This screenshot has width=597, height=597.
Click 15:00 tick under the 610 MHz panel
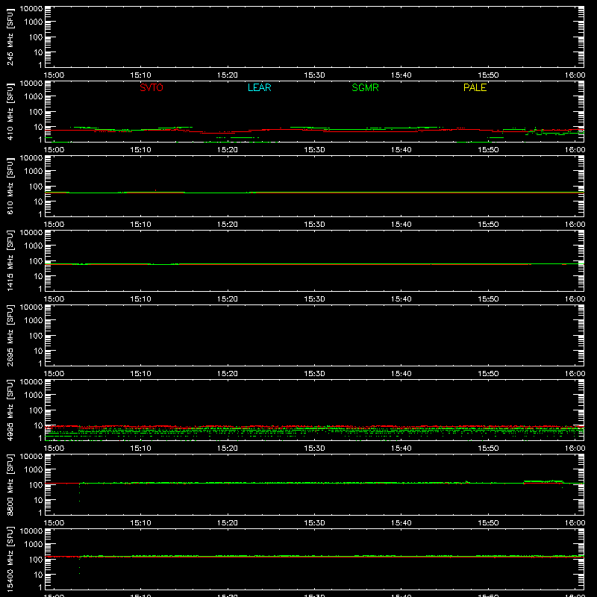click(x=54, y=225)
